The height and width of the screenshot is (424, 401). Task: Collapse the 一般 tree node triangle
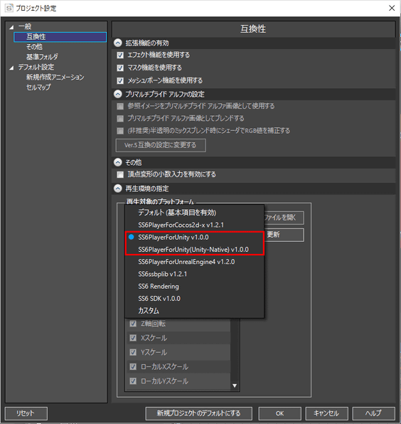(x=11, y=27)
